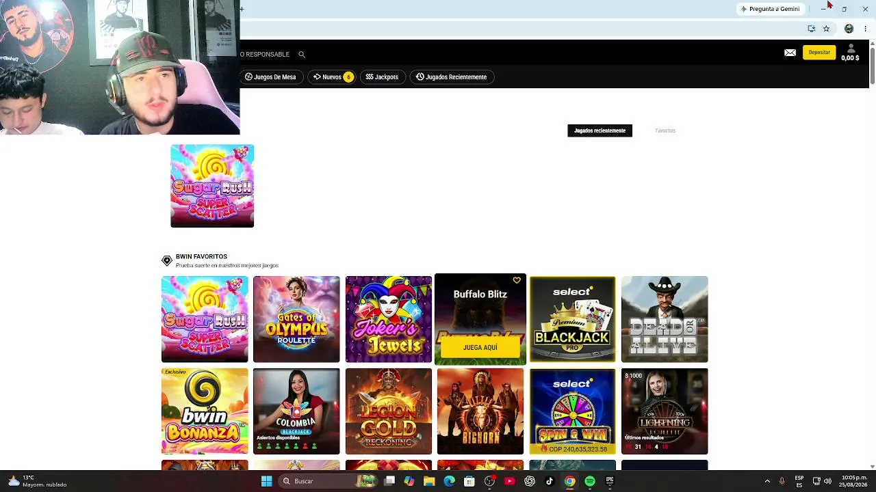Click JUEGA AQUÍ on Buffalo Blitz
876x492 pixels.
(480, 347)
